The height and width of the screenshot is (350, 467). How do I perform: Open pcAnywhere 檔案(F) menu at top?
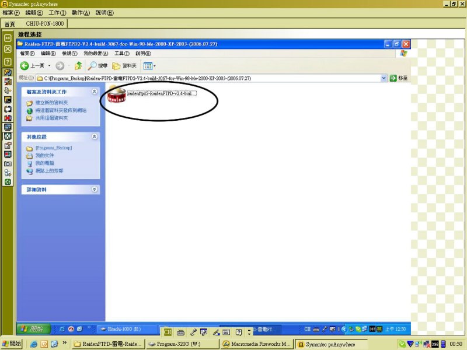(11, 13)
